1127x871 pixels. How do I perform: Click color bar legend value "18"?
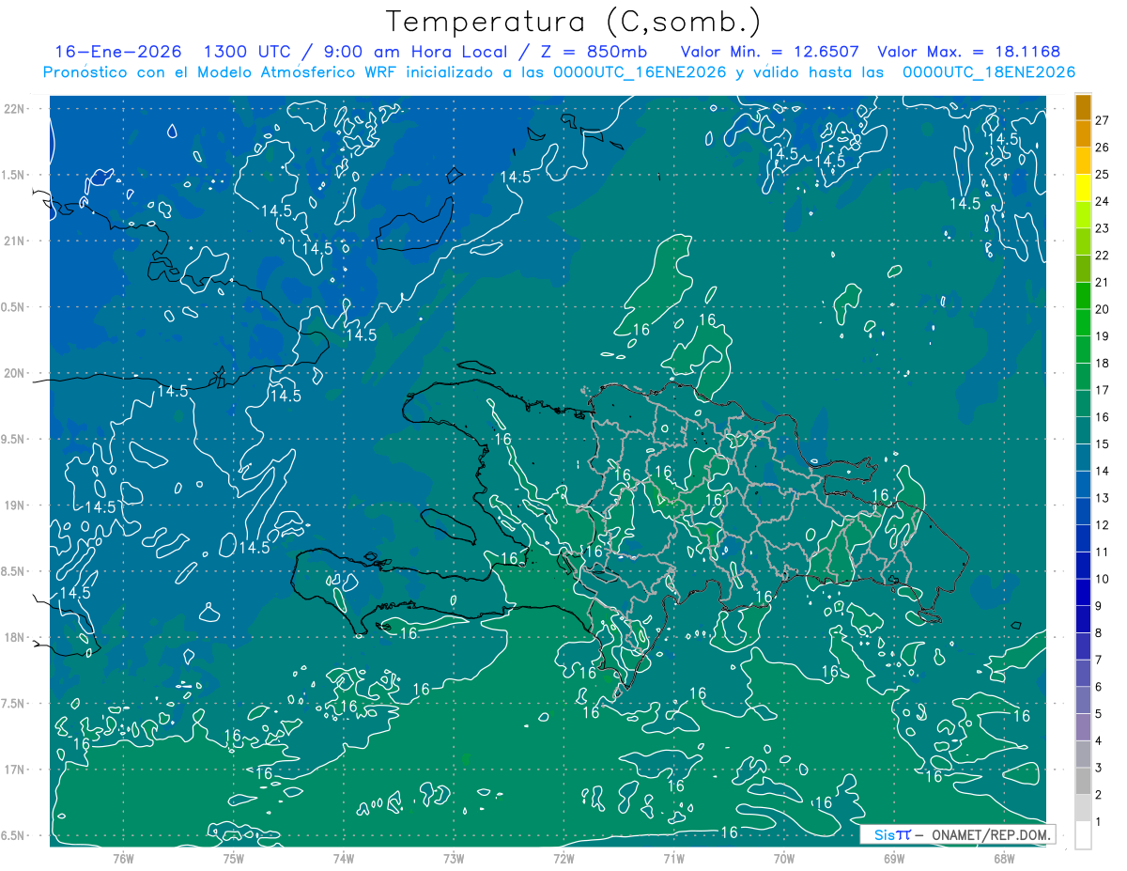click(x=1103, y=363)
